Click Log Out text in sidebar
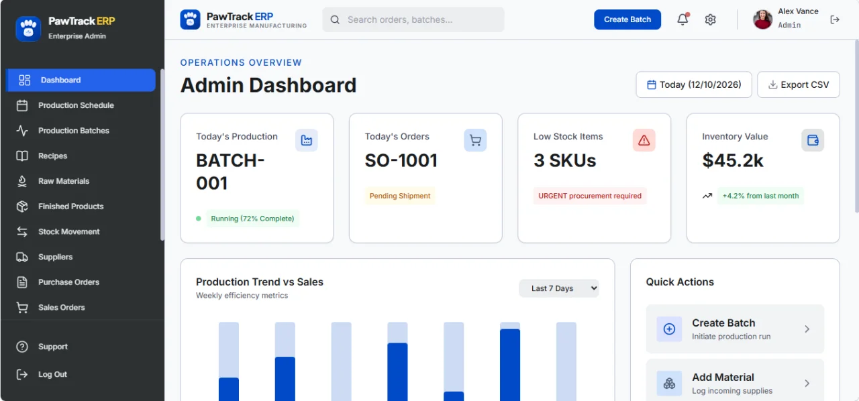Image resolution: width=859 pixels, height=401 pixels. [x=52, y=374]
